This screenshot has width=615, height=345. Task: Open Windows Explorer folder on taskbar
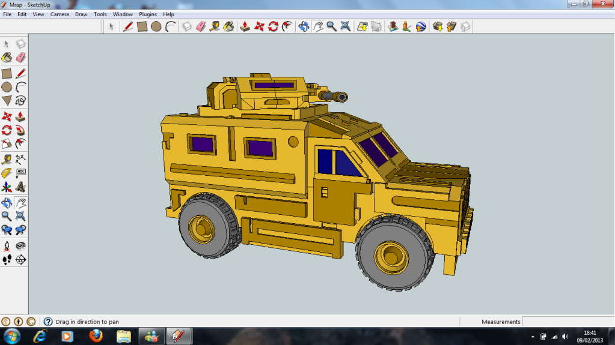click(124, 337)
